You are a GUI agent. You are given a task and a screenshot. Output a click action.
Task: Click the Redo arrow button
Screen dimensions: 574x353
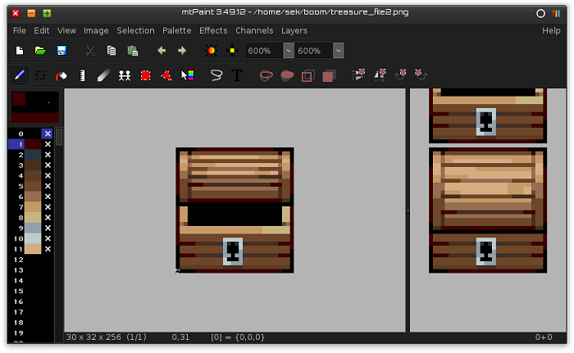182,51
